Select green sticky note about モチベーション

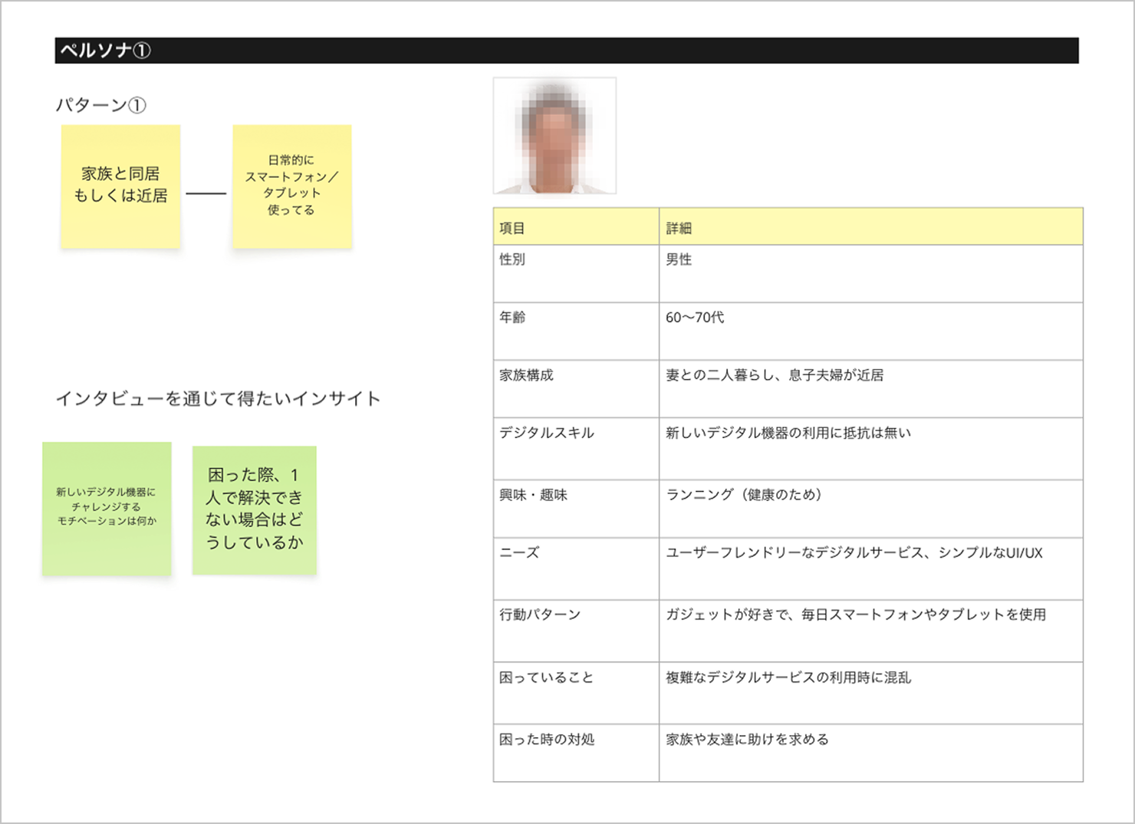[107, 508]
